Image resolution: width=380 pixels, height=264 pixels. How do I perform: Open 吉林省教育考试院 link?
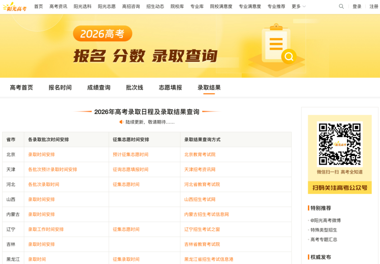(202, 244)
